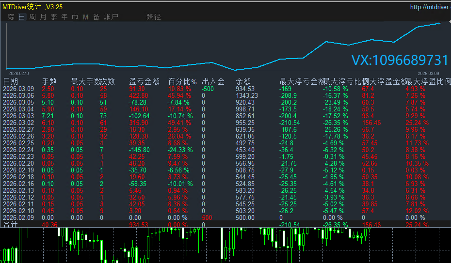Select the M tab
451x263 pixels.
tap(86, 17)
